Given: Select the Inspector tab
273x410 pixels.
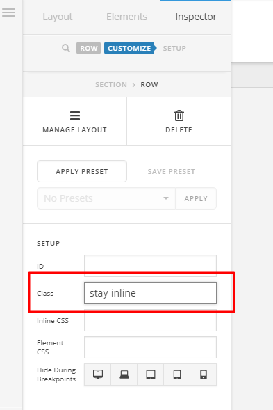Looking at the screenshot, I should pos(196,17).
